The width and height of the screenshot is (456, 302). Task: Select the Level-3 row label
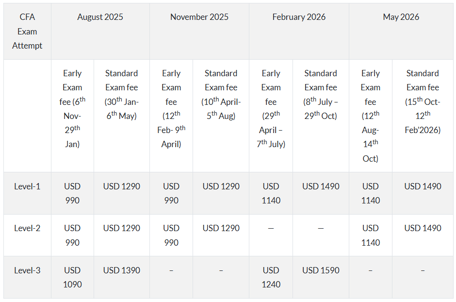27,270
